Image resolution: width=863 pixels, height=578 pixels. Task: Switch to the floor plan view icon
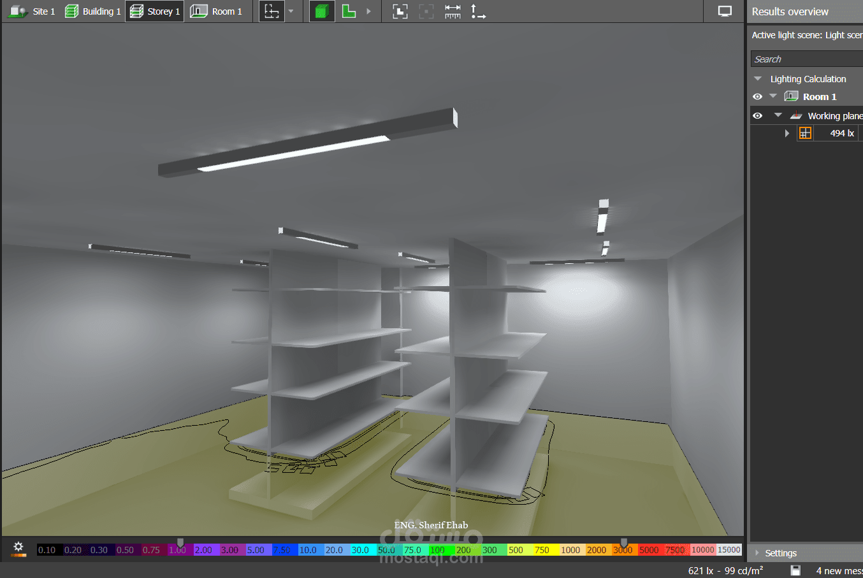point(349,11)
